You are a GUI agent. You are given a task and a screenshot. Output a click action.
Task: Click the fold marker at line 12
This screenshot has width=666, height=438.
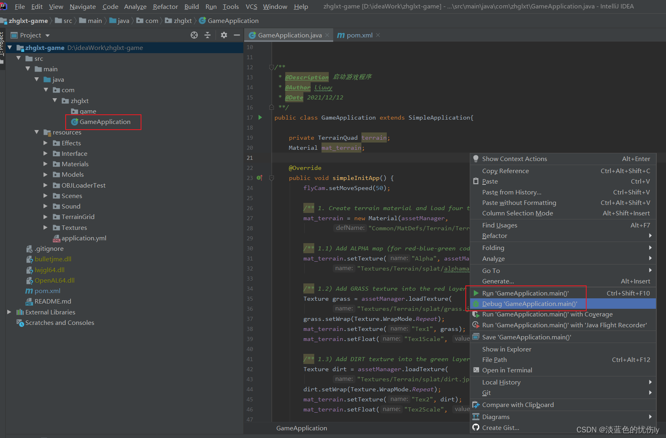tap(272, 67)
